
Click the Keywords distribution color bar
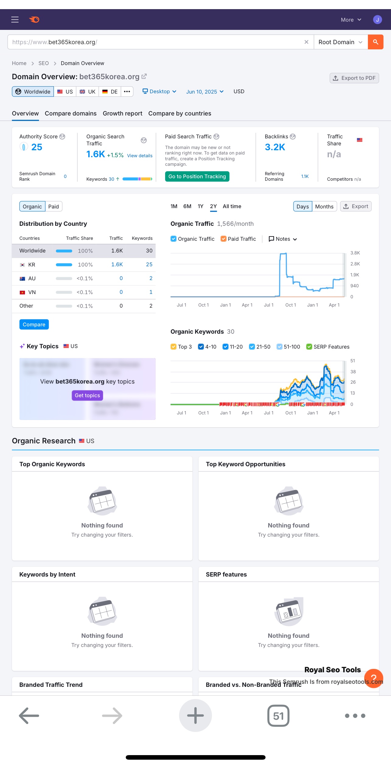[137, 179]
